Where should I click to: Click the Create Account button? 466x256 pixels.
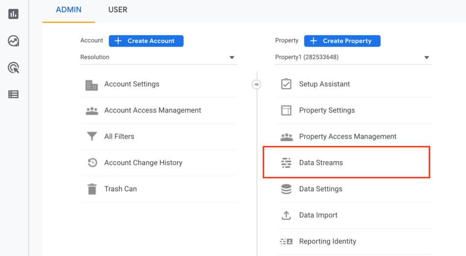[146, 41]
